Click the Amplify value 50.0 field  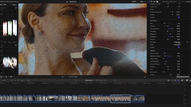tap(178, 67)
